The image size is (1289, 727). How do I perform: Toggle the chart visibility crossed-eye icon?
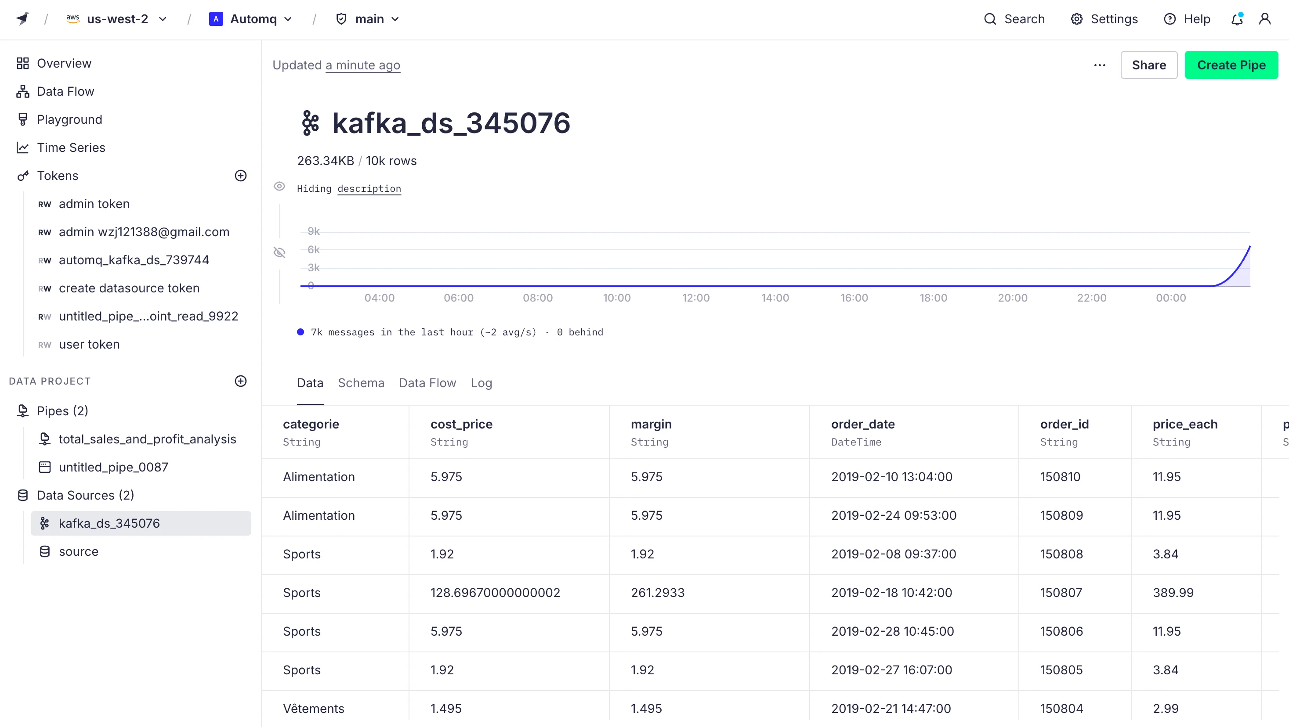pos(279,252)
